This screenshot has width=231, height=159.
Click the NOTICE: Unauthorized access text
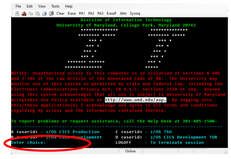pyautogui.click(x=116, y=73)
